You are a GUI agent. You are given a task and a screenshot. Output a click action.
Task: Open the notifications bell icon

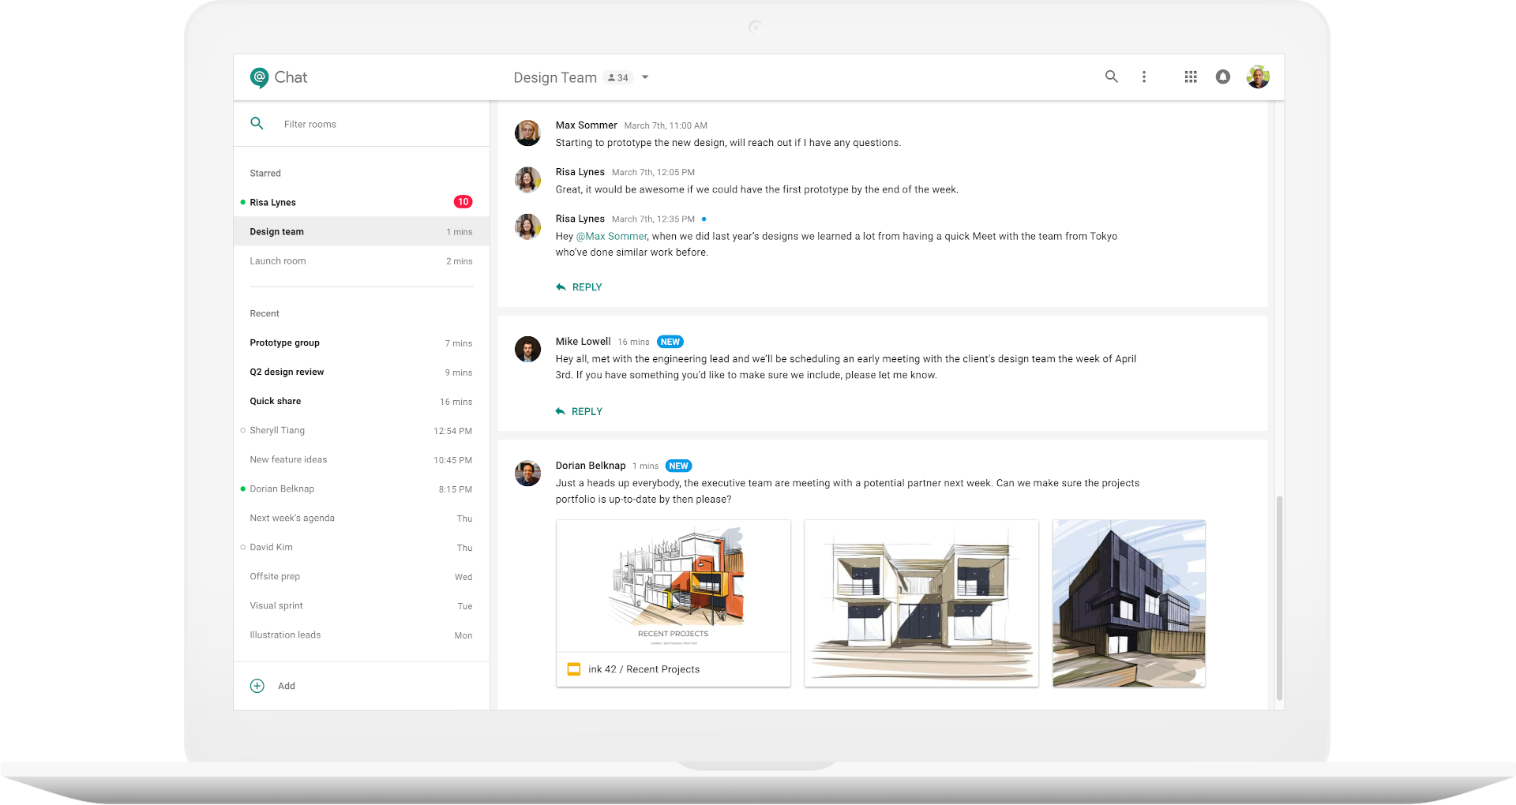(x=1222, y=77)
